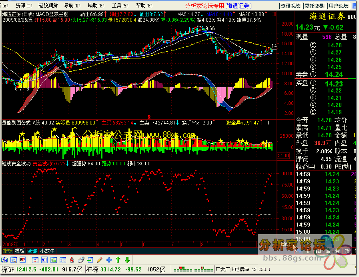Viewport: 359px width, 277px height.
Task: Click the 广发广州电信 server status text
Action: (243, 269)
